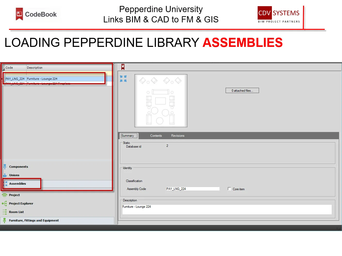Click the CDV Systems logo
This screenshot has width=342, height=256.
point(279,15)
